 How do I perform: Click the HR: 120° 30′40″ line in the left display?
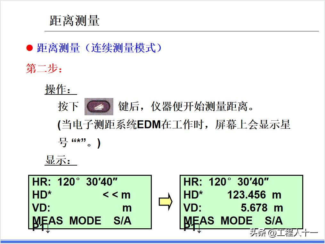(75, 182)
